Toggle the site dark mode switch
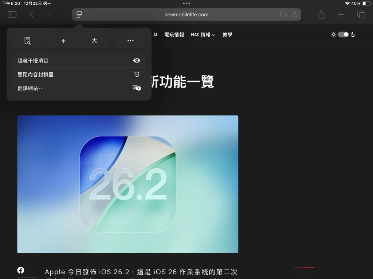This screenshot has width=373, height=279. tap(343, 35)
